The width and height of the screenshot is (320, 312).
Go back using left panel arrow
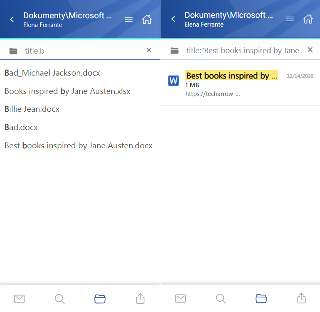tap(12, 20)
